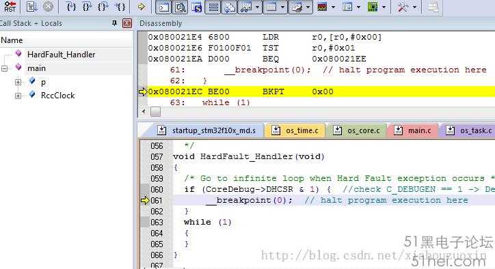Open the Serial windows dropdown arrow
Viewport: 495px width, 269px height.
(x=308, y=7)
